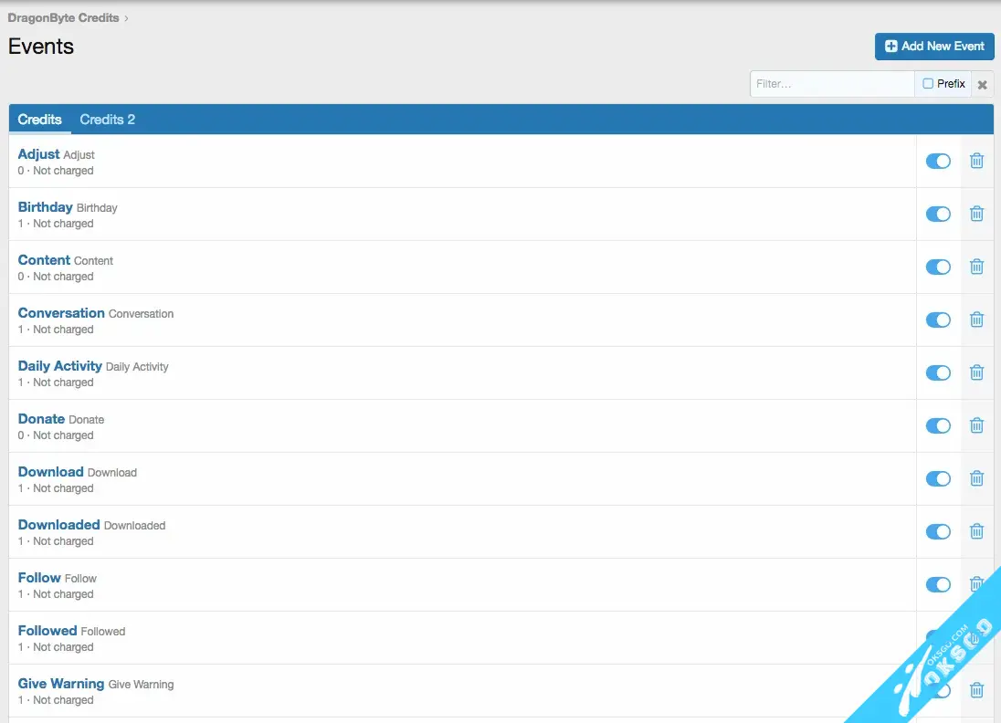
Task: Click the trash icon for Birthday event
Action: [x=976, y=214]
